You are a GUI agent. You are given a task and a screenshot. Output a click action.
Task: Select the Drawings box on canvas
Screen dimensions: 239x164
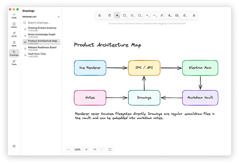tap(144, 98)
